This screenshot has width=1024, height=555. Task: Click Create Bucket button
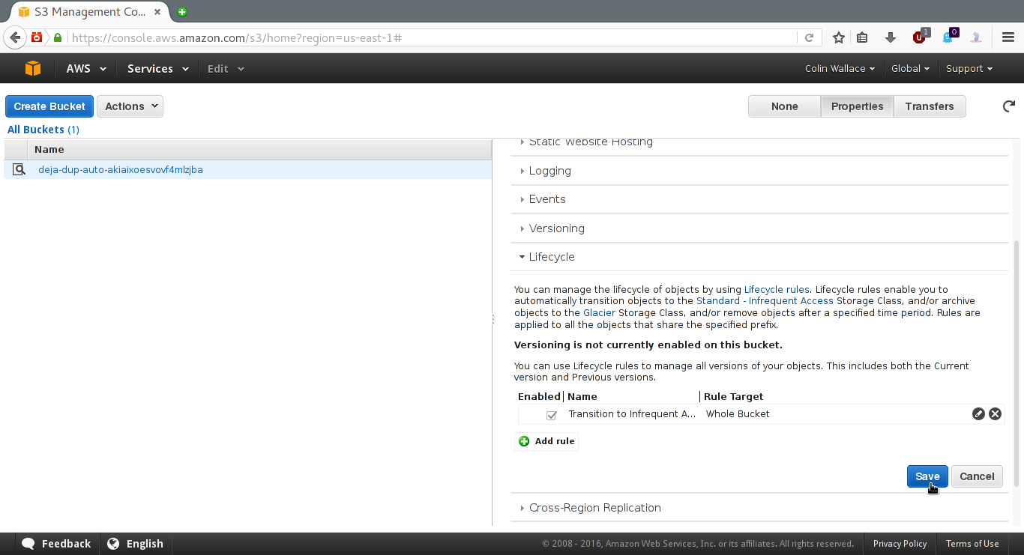pos(49,106)
